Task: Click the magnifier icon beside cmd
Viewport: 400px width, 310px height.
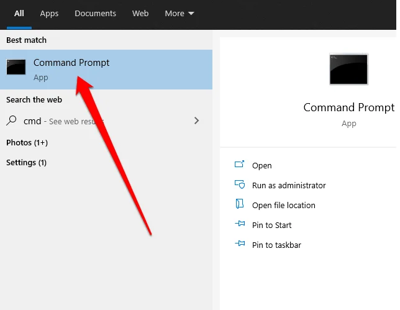Action: point(12,121)
